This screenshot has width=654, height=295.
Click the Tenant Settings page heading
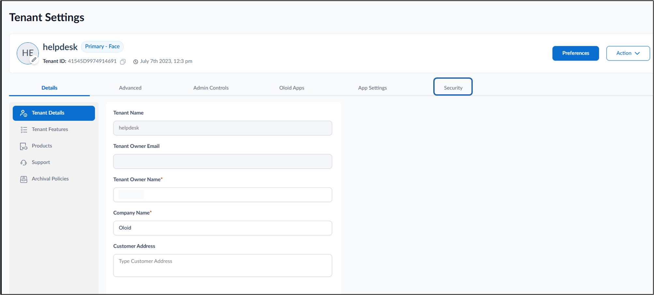point(47,17)
